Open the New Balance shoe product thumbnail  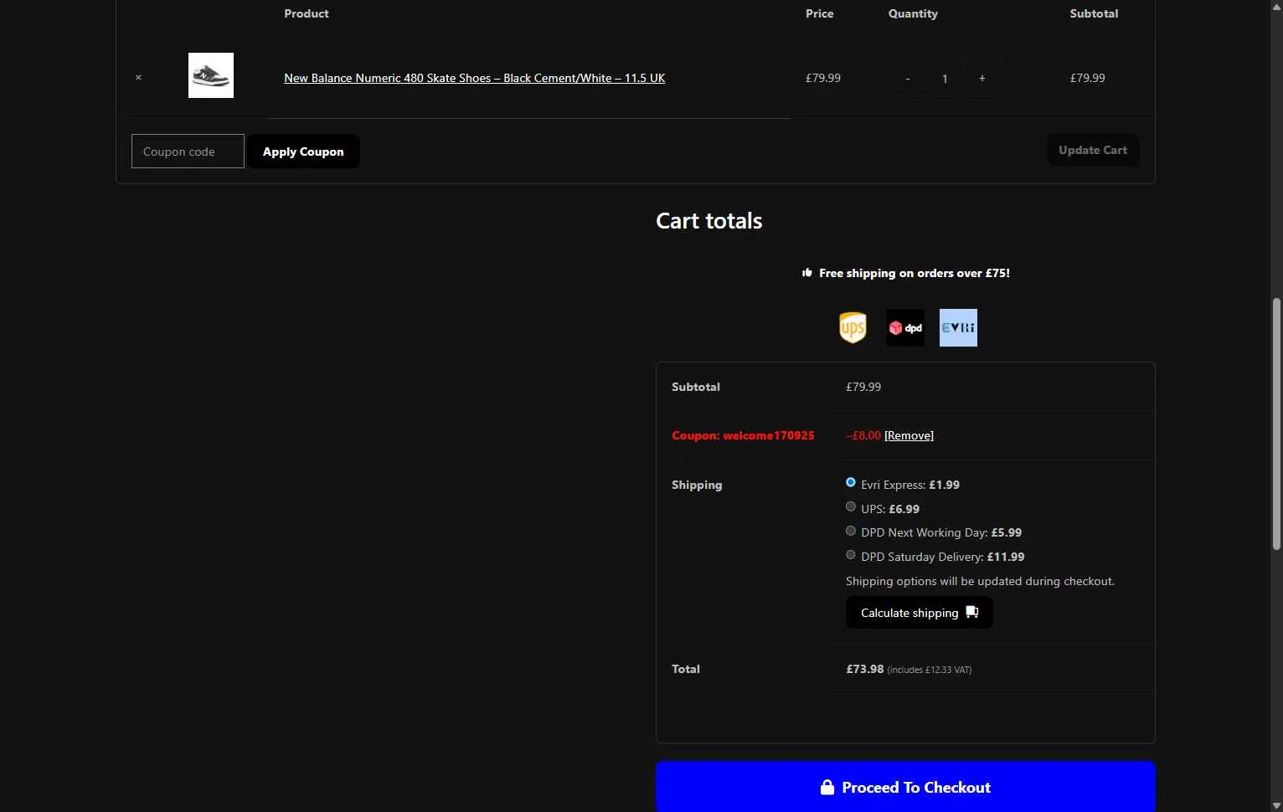pyautogui.click(x=211, y=75)
